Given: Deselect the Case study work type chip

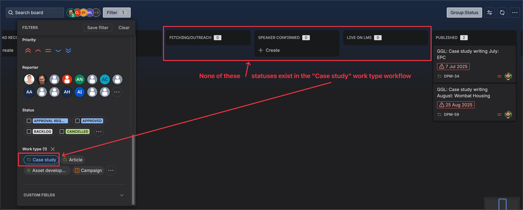Looking at the screenshot, I should click(41, 160).
